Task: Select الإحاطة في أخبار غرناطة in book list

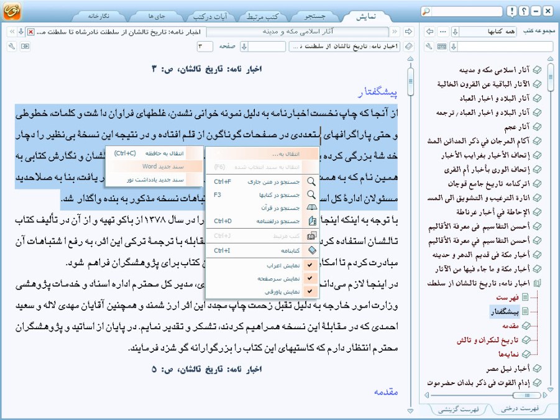Action: 493,212
